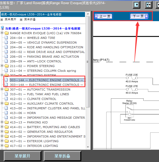The width and height of the screenshot is (159, 162).
Task: Go to next page with 下一页
Action: pos(139,16)
